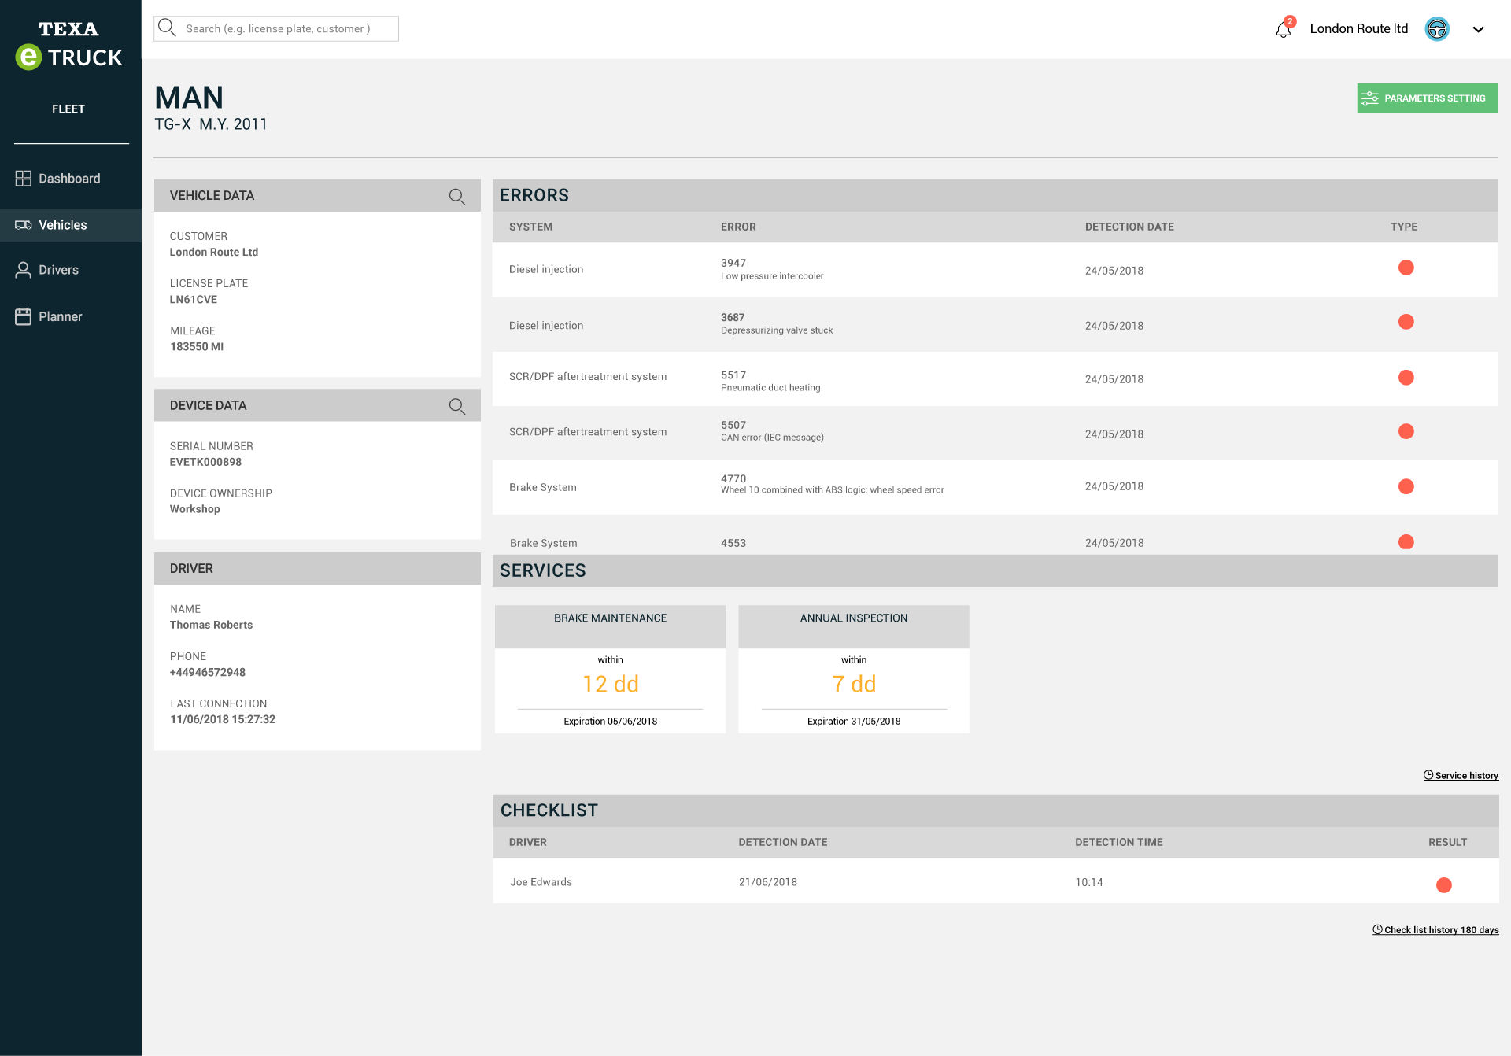Click the mileage value 183550 MI
Screen dimensions: 1511x1056
pos(197,347)
